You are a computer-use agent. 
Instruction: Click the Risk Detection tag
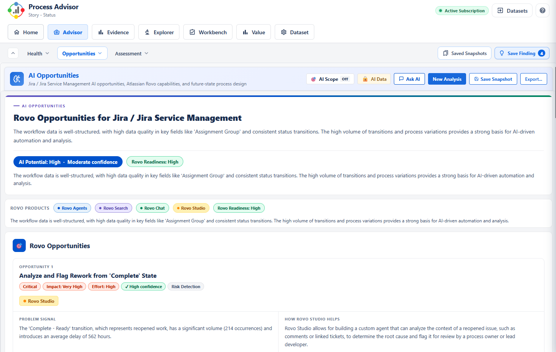coord(186,287)
